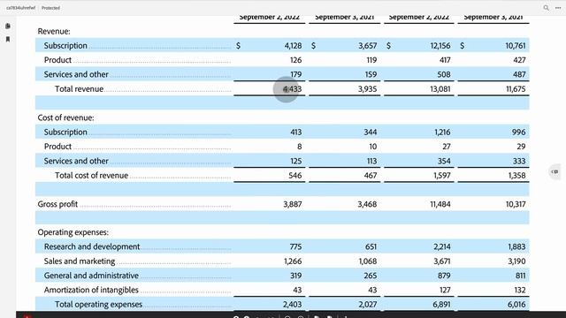Image resolution: width=566 pixels, height=318 pixels.
Task: Click the services value 508
Action: click(x=444, y=74)
